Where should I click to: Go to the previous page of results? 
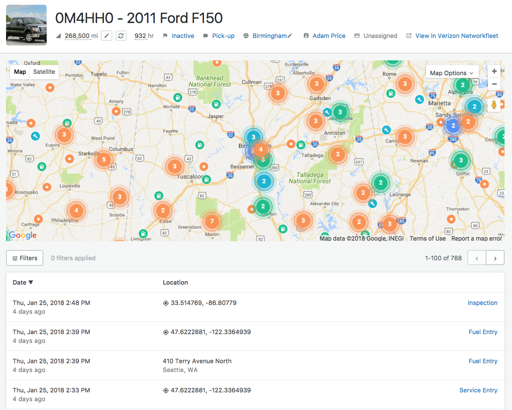[477, 258]
